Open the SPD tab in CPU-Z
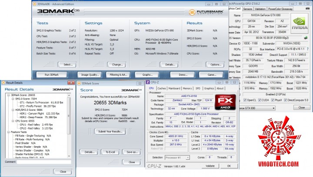The image size is (313, 177). pyautogui.click(x=198, y=88)
